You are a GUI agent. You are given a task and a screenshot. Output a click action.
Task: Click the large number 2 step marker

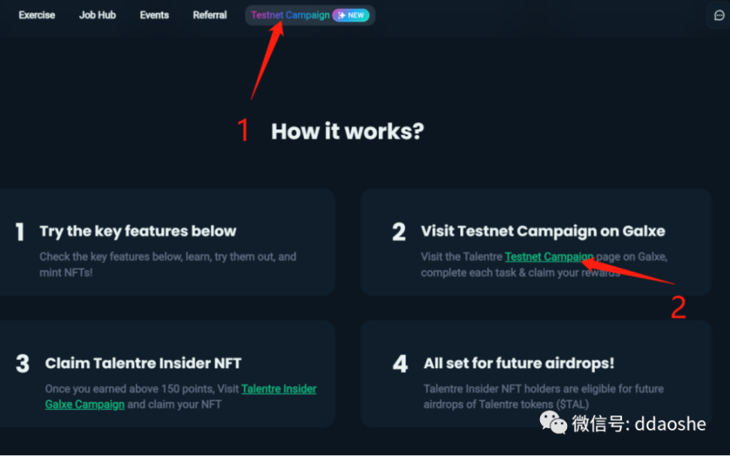(399, 232)
